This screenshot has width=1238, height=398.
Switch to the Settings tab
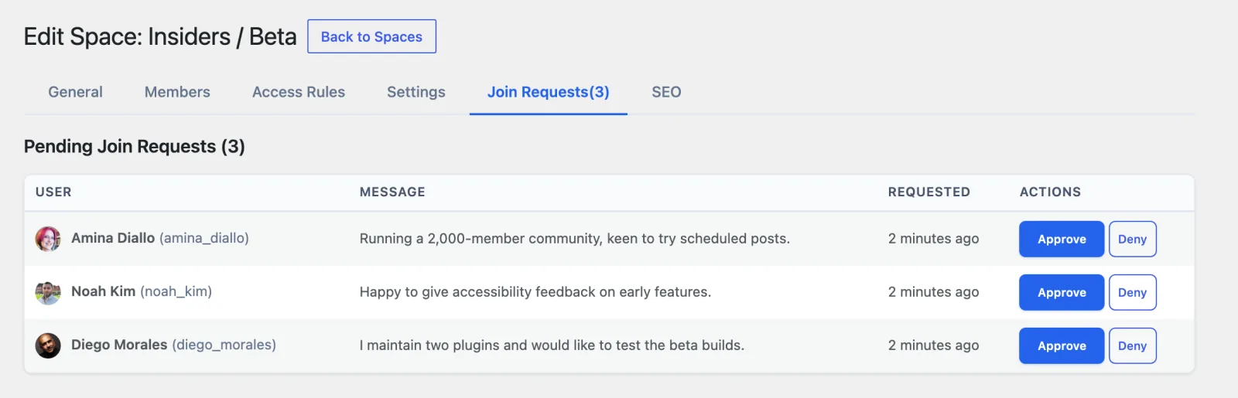coord(416,92)
